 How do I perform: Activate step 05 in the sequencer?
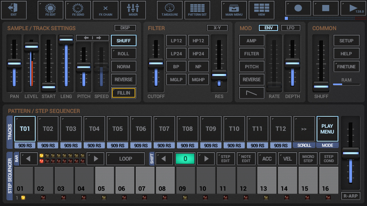(x=104, y=180)
